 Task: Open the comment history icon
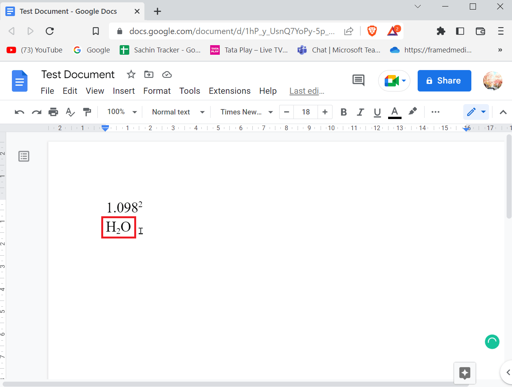click(x=358, y=80)
